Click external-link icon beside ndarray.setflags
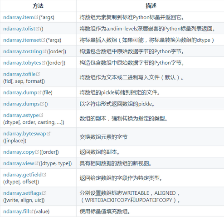The image size is (224, 217). click(44, 193)
